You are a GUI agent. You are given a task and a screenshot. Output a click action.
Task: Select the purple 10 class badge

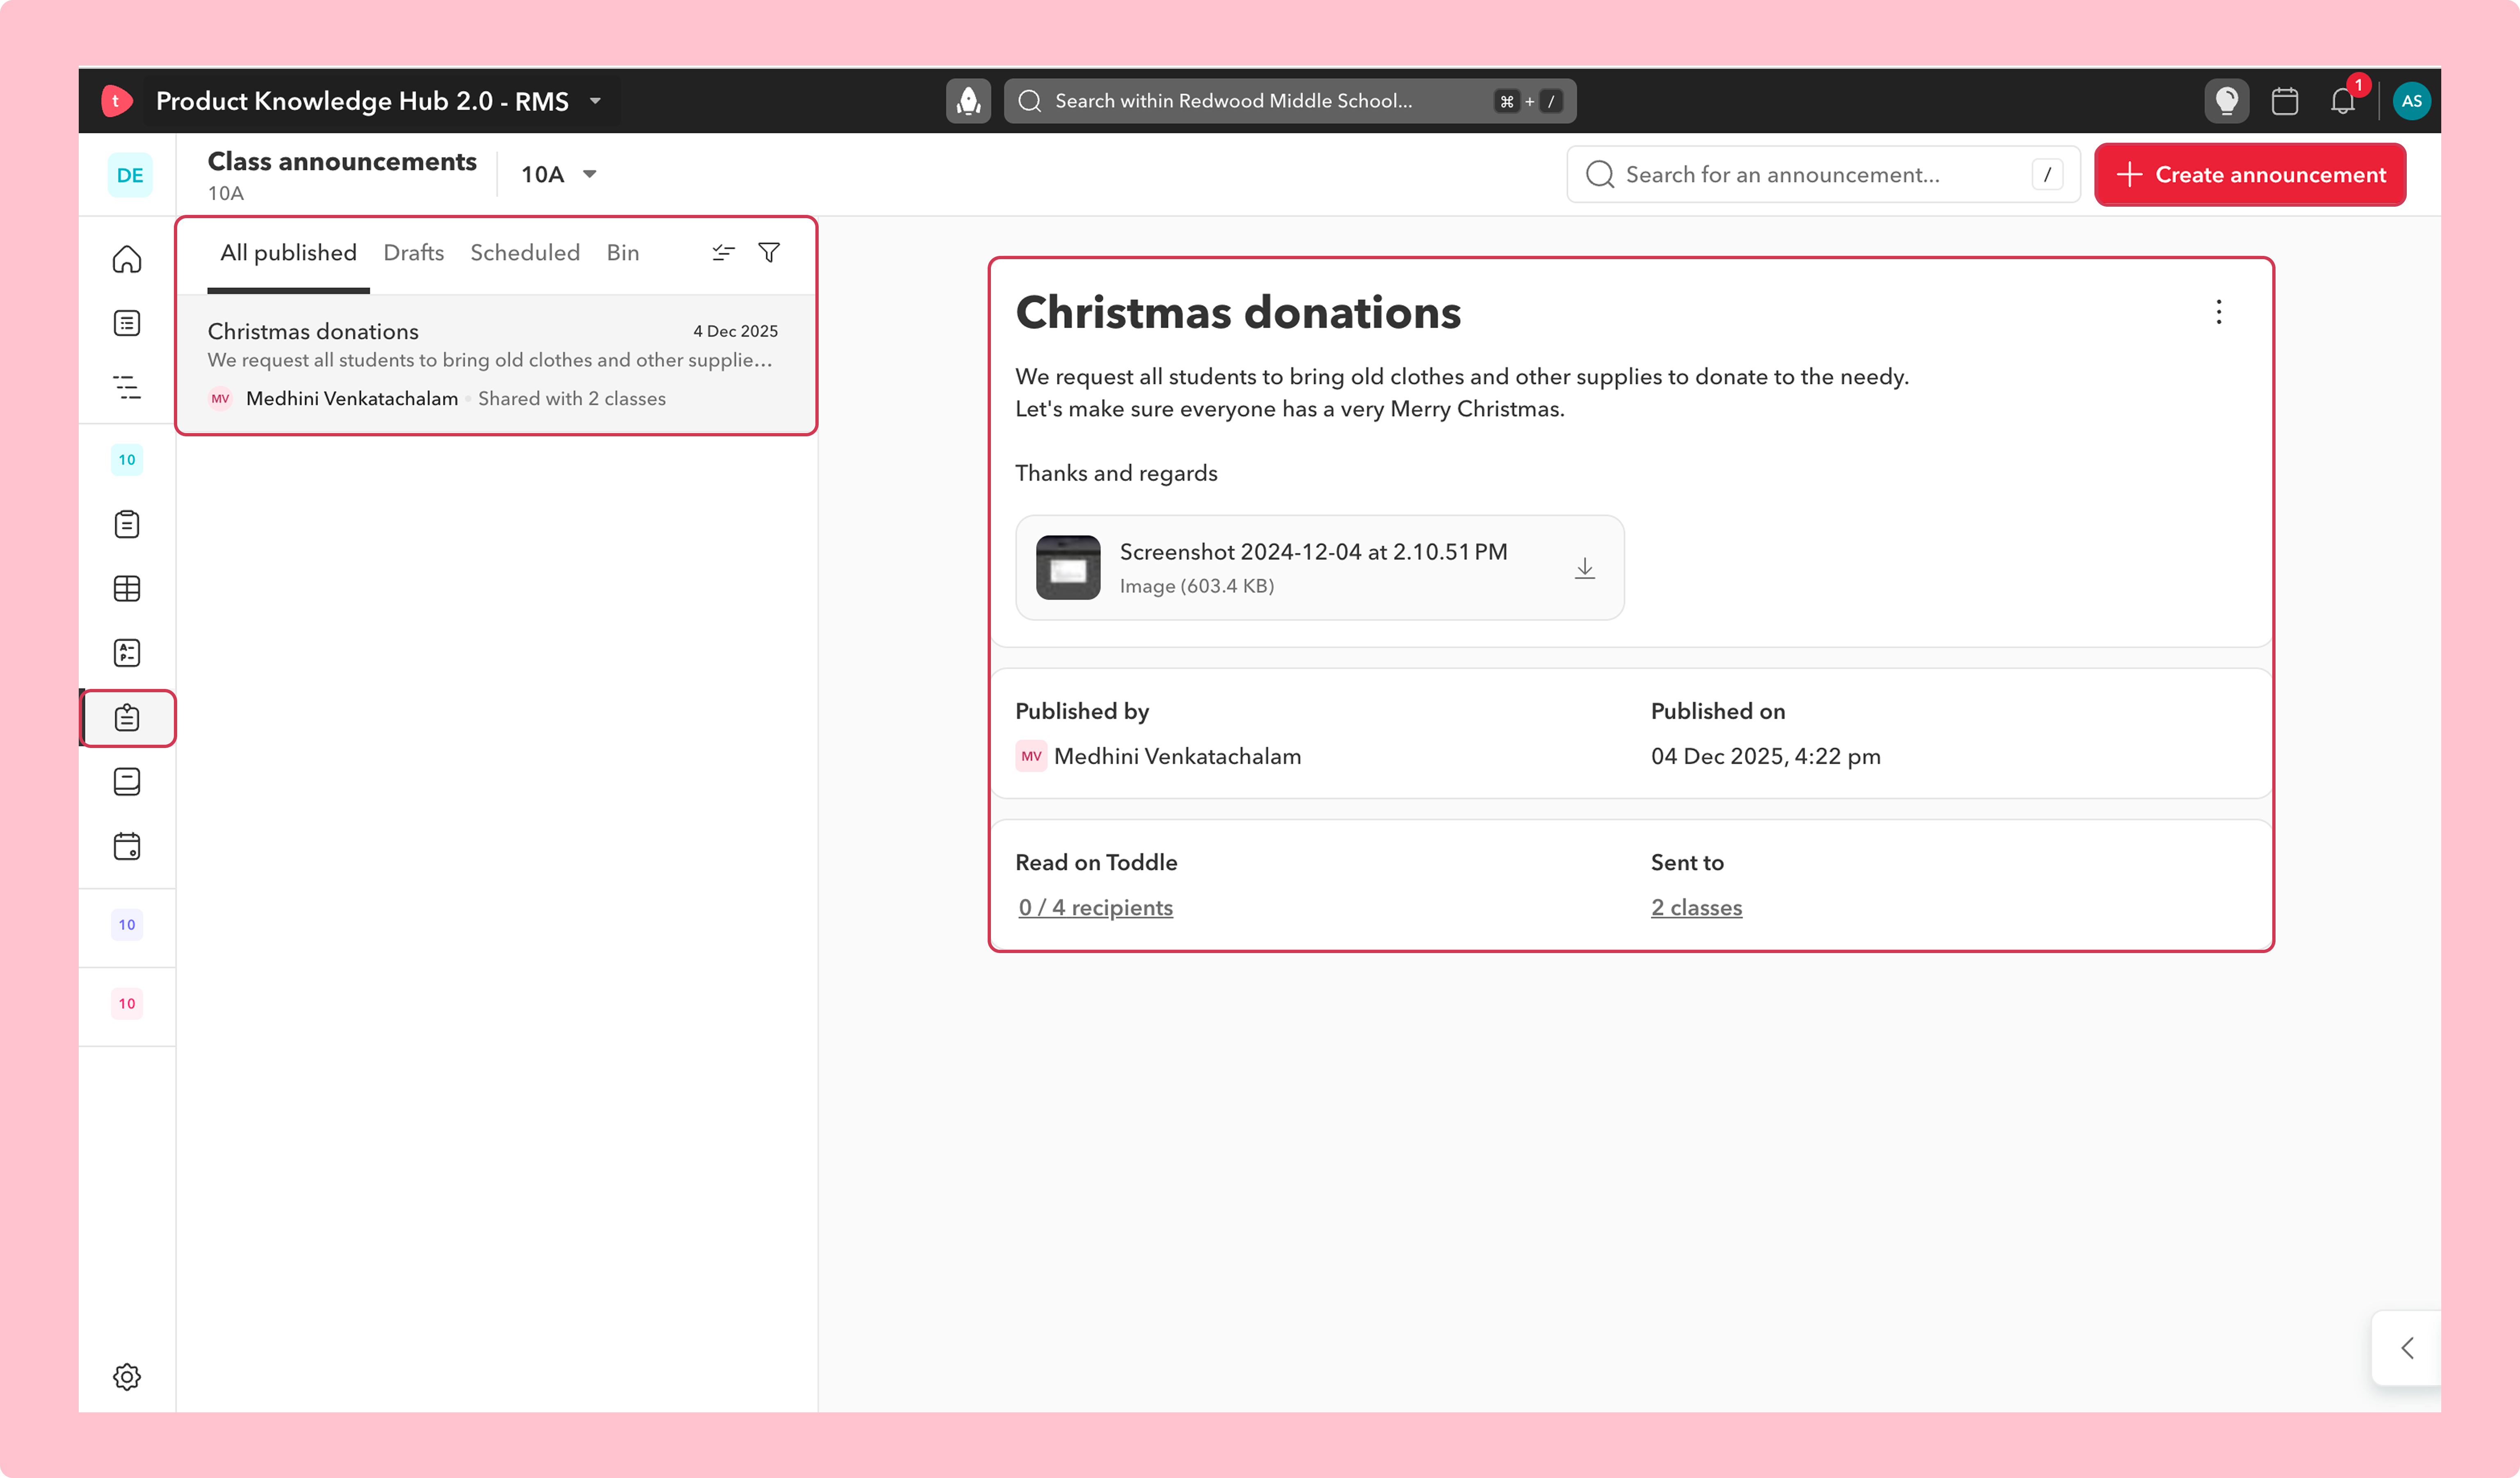click(127, 925)
